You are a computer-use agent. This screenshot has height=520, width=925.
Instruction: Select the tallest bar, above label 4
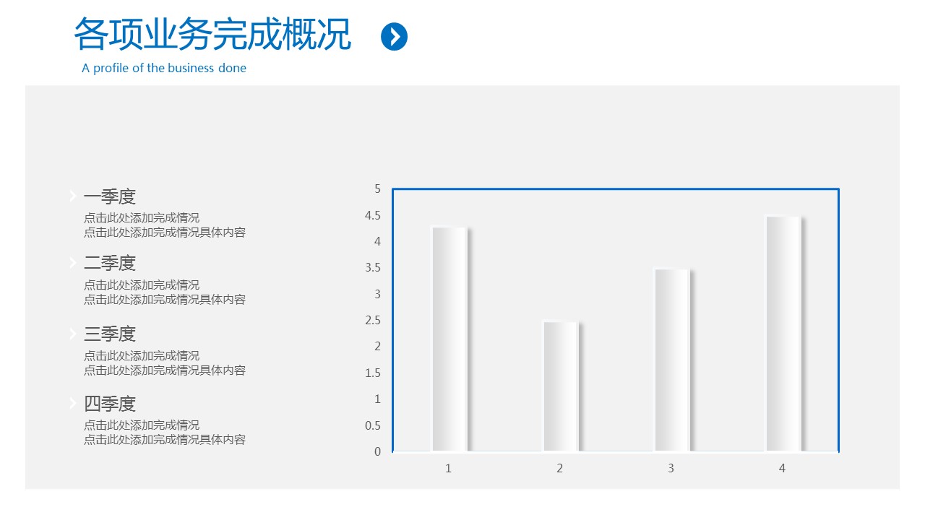(783, 334)
